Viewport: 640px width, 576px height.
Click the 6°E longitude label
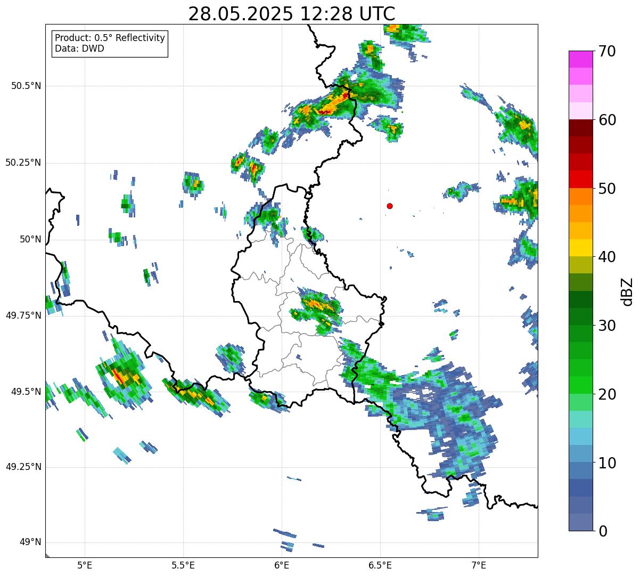click(282, 565)
